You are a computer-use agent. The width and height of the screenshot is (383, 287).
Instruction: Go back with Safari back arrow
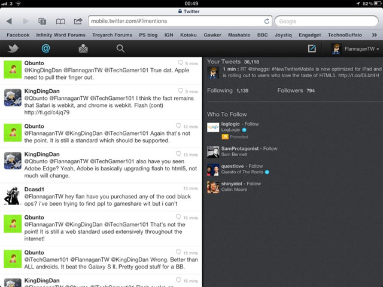(x=9, y=22)
